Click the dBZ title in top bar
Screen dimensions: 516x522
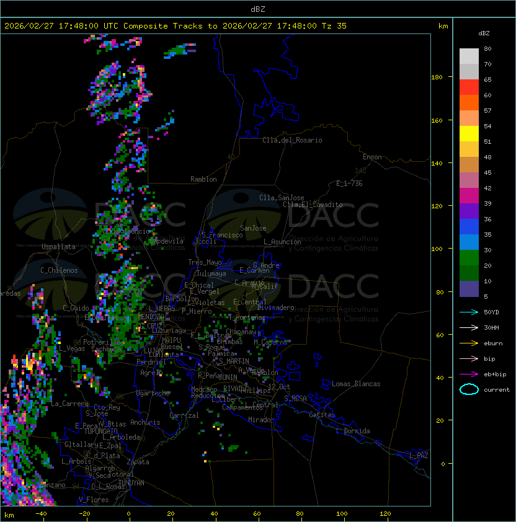tap(258, 9)
